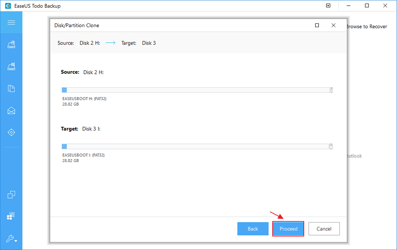Select the Disk/Partition Backup icon in sidebar

[11, 66]
